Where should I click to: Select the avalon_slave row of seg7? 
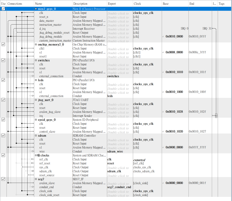[x=47, y=183]
